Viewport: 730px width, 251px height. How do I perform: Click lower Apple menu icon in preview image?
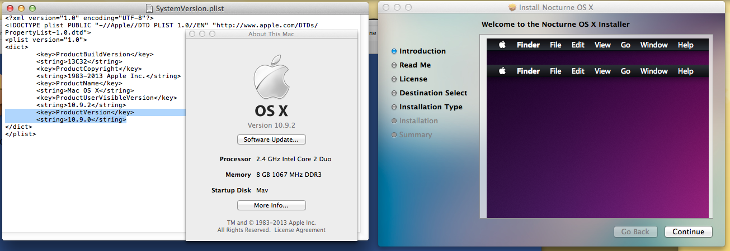tap(502, 71)
